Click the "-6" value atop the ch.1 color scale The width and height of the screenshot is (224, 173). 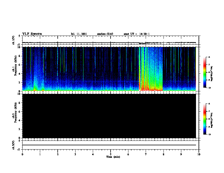coord(209,57)
